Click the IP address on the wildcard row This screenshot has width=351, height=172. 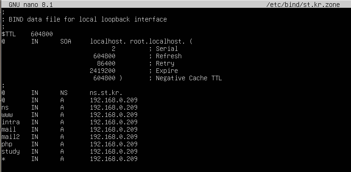[114, 159]
